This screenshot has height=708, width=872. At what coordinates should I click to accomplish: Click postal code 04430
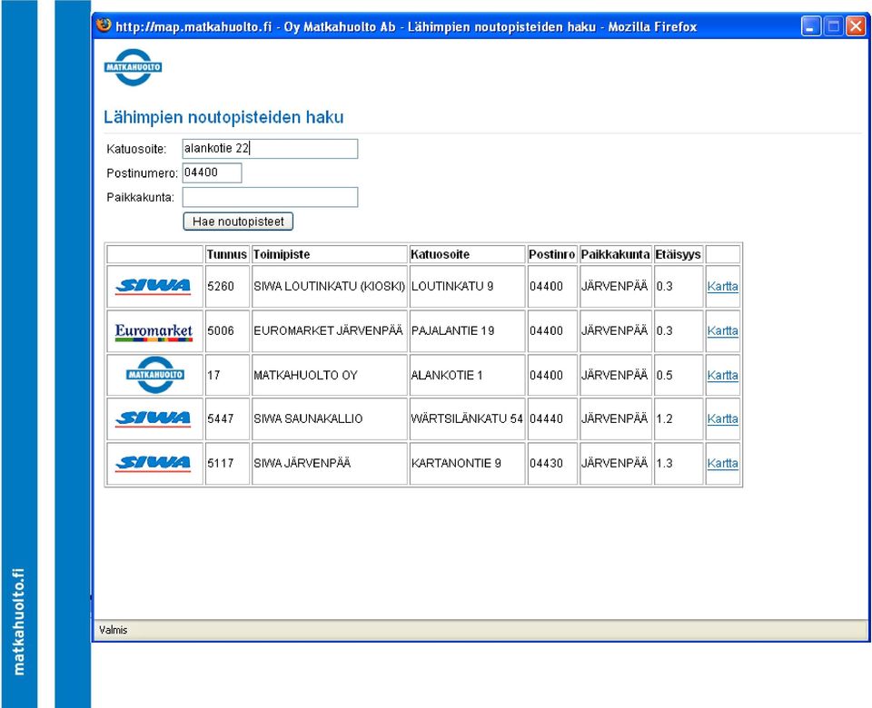pyautogui.click(x=546, y=463)
